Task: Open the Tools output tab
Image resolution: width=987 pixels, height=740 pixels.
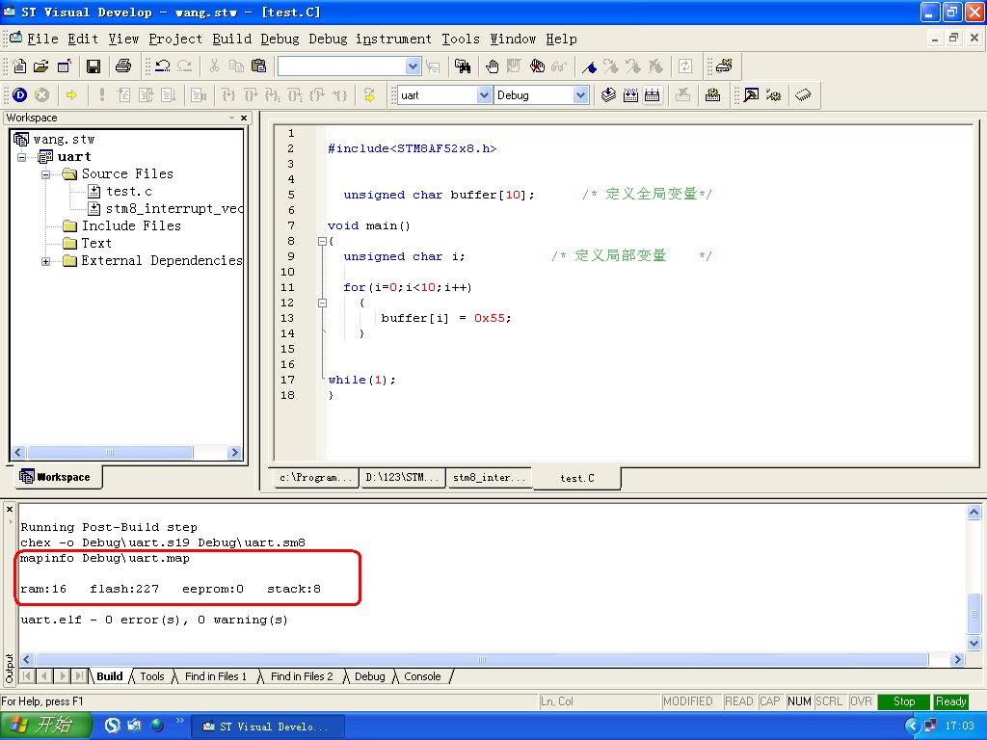Action: point(151,676)
